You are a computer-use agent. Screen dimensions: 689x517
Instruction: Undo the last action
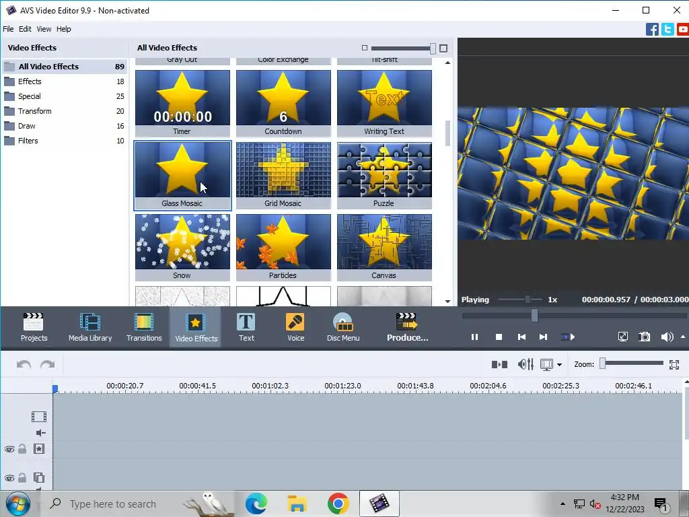coord(24,364)
